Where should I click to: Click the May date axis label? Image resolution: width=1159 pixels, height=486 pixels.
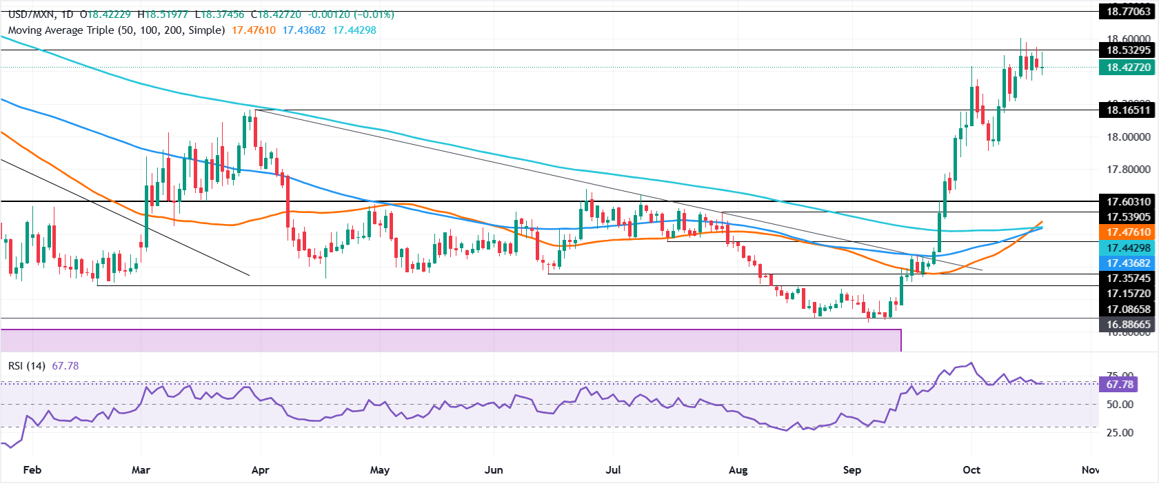[x=380, y=470]
